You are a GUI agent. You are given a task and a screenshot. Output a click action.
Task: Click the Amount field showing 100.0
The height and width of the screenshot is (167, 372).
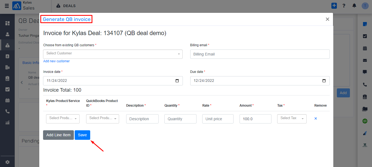pos(255,119)
